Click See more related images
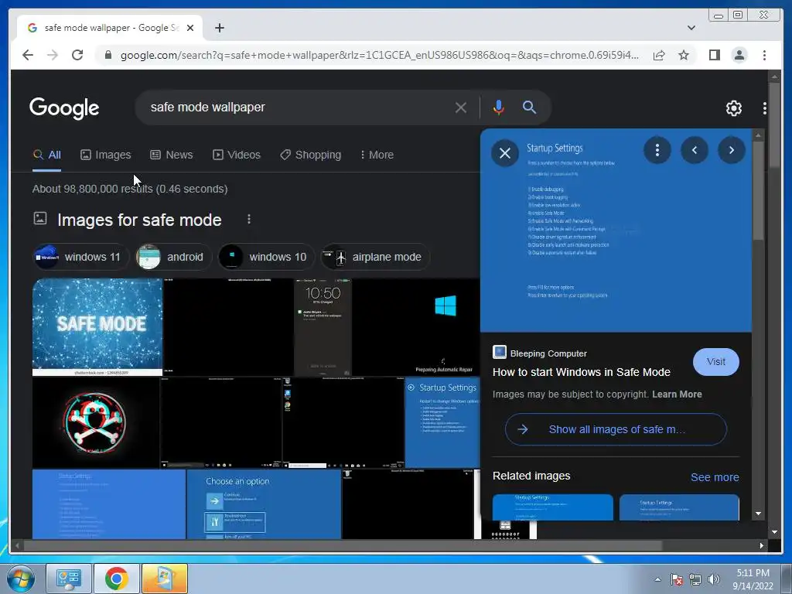The width and height of the screenshot is (792, 594). point(715,477)
